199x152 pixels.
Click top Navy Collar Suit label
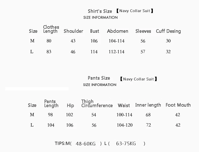coord(135,11)
